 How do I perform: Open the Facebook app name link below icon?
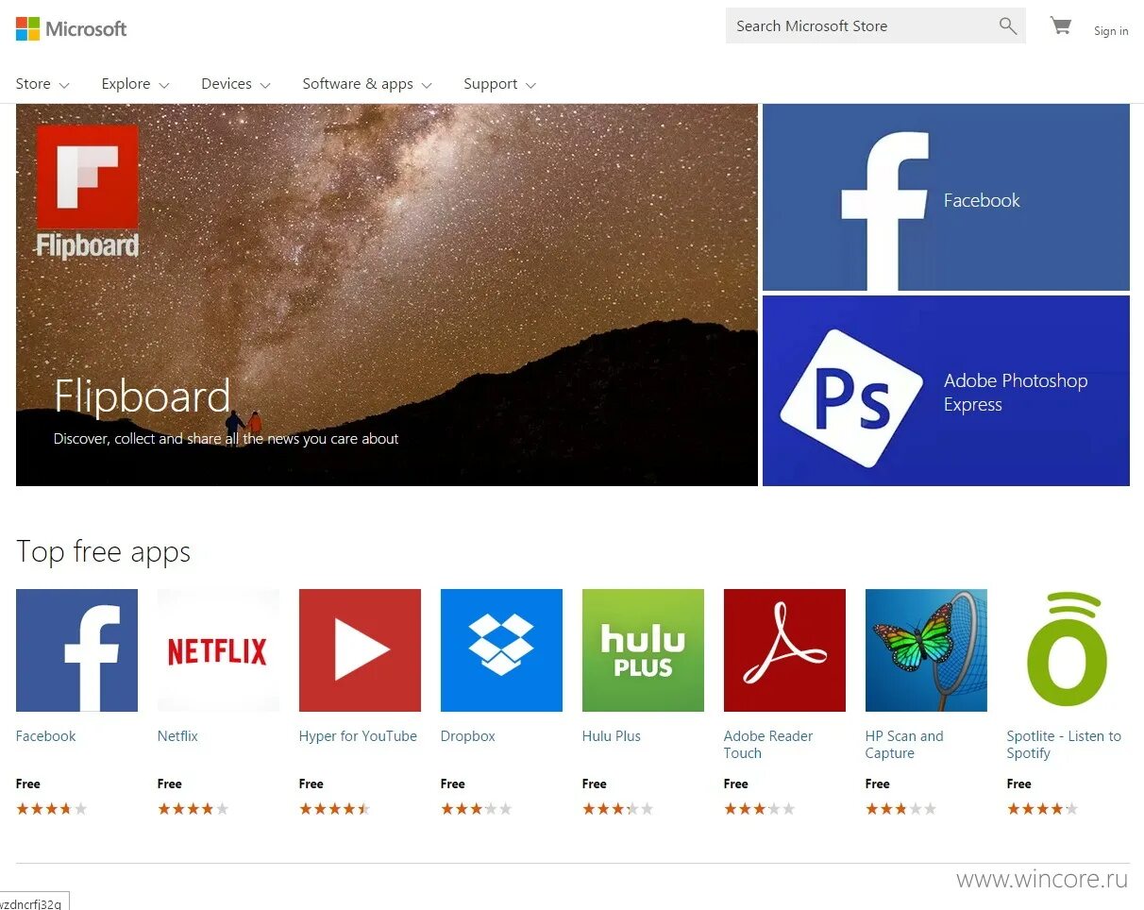[x=45, y=736]
